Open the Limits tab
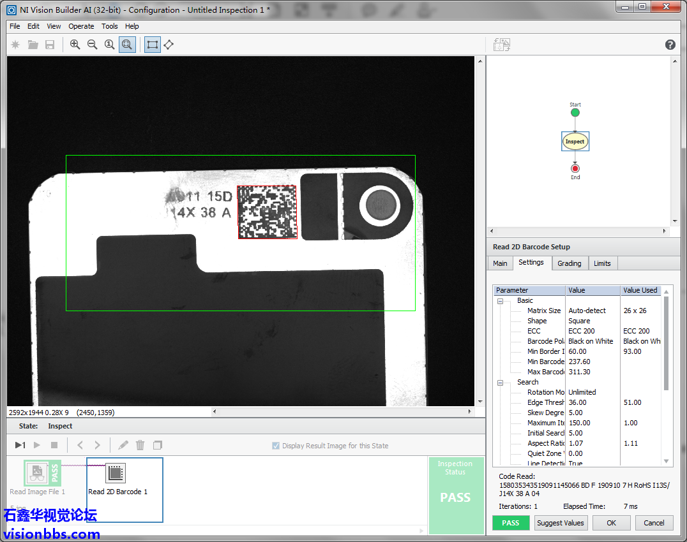Image resolution: width=687 pixels, height=542 pixels. coord(602,263)
